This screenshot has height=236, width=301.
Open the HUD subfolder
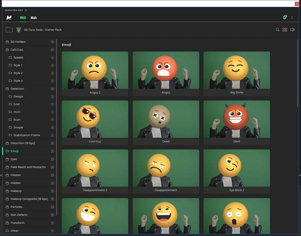click(30, 112)
